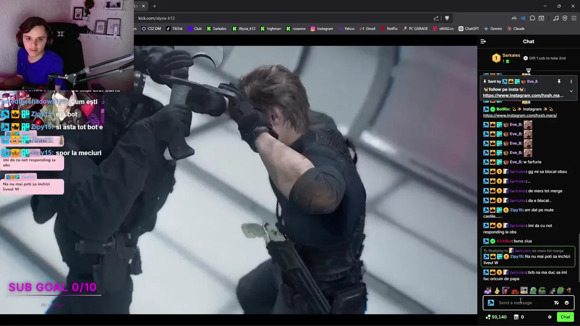This screenshot has width=580, height=326.
Task: Unpin the pinned message with pin icon
Action: click(559, 81)
